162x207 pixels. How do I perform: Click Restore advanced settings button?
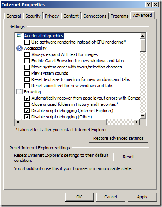(118, 138)
